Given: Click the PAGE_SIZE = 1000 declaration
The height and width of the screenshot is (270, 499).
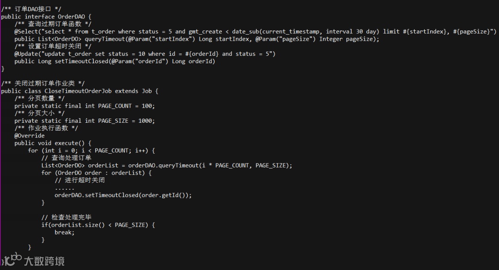Looking at the screenshot, I should 85,121.
